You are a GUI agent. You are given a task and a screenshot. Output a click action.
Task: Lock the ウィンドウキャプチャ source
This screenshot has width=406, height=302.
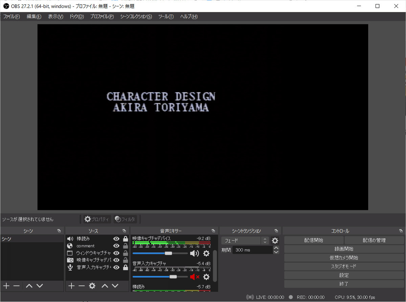point(125,253)
